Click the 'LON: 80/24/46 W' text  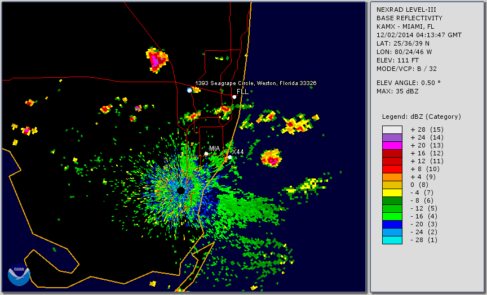[404, 52]
